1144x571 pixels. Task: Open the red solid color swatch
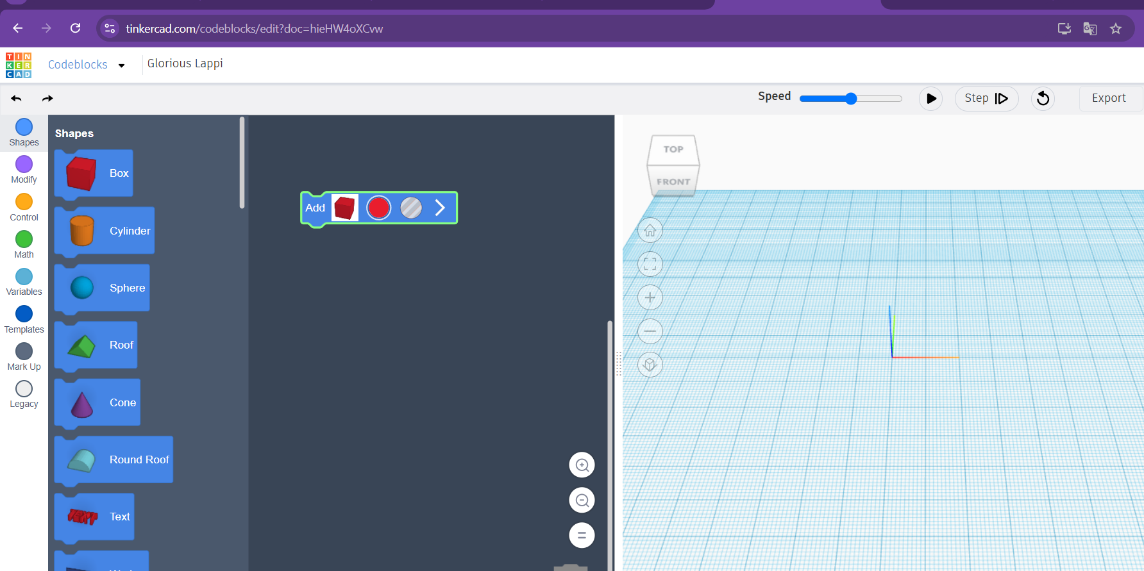click(x=378, y=208)
